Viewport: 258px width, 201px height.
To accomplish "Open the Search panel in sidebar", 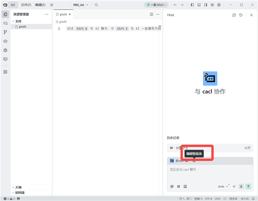I will (5, 23).
